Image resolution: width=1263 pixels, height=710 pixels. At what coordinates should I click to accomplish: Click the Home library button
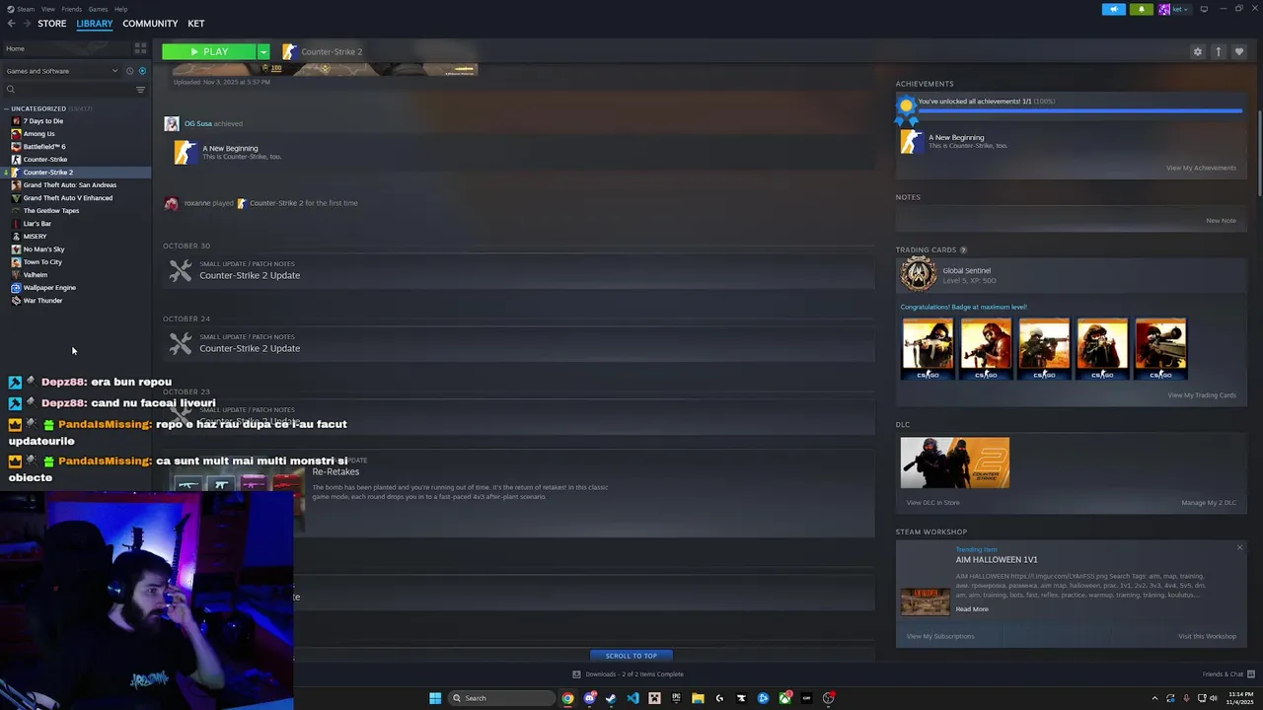click(x=65, y=48)
